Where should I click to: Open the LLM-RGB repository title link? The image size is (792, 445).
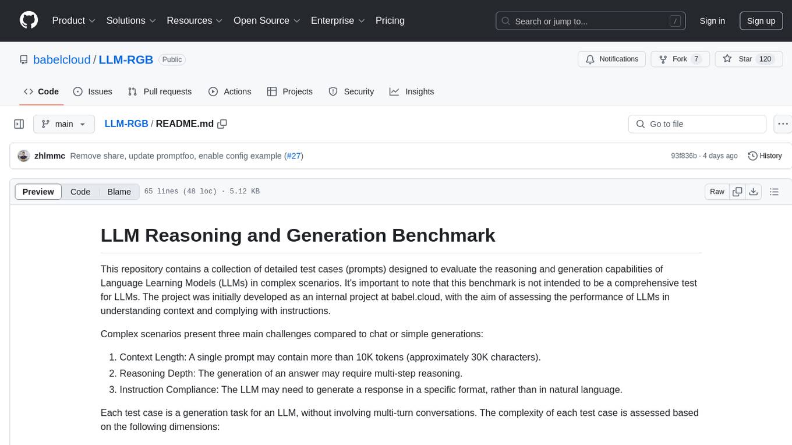click(x=126, y=59)
